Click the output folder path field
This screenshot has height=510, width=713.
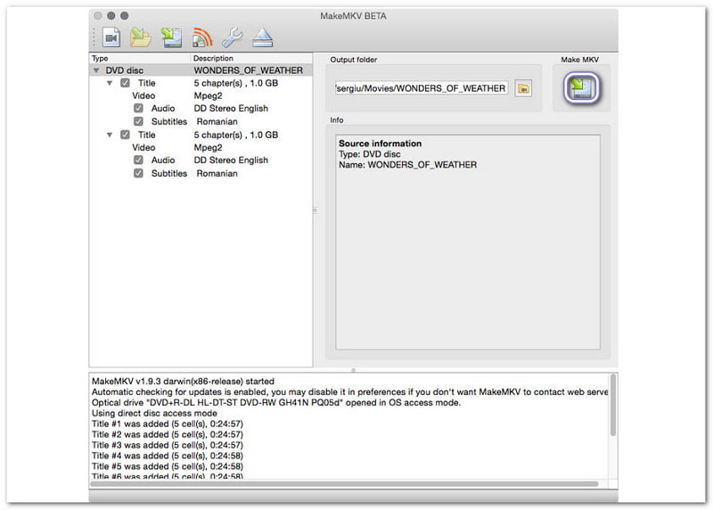click(421, 88)
